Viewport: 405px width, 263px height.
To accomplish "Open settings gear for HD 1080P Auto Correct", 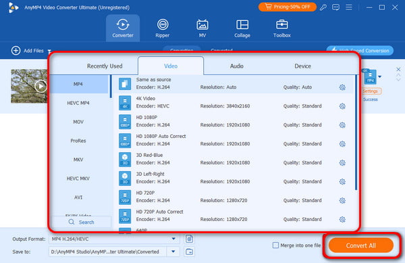I will tap(342, 144).
